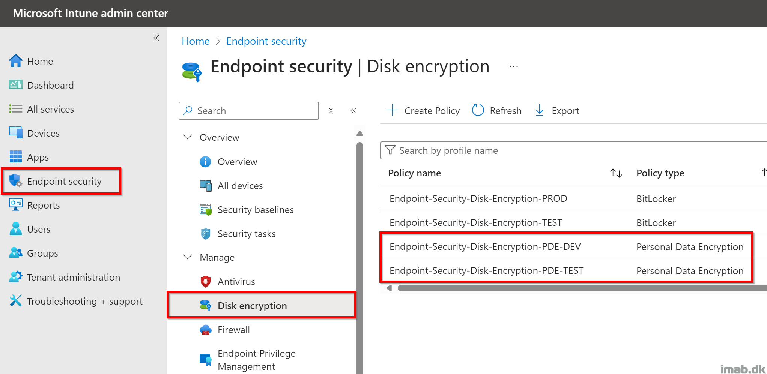The width and height of the screenshot is (767, 374).
Task: Open Dashboard via its chart icon
Action: pos(15,85)
